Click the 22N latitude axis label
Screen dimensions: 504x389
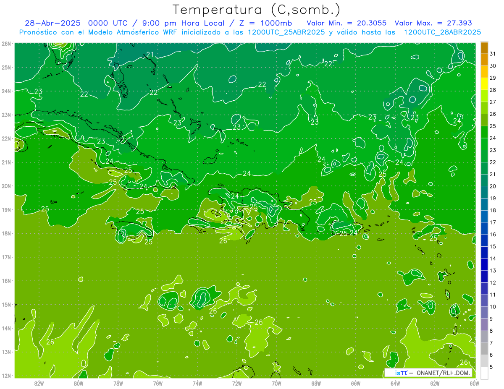pos(6,138)
